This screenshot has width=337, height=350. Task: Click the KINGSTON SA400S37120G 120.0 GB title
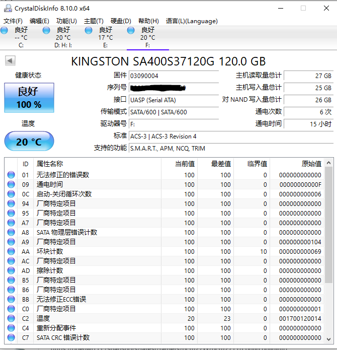click(x=168, y=61)
